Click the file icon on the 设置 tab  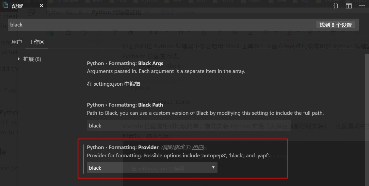coord(6,6)
